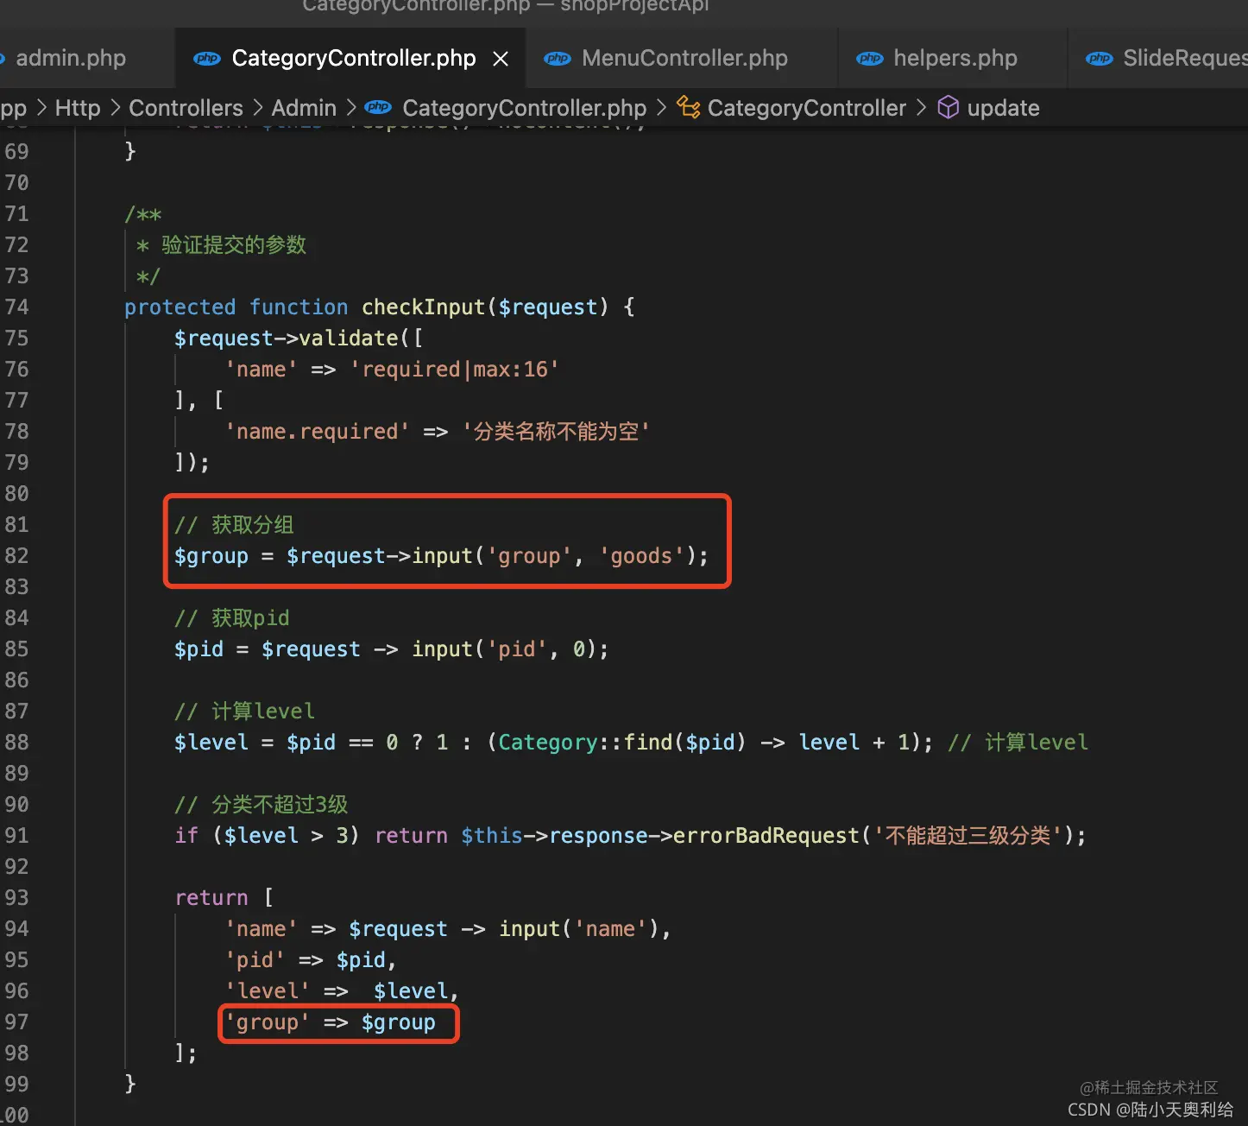Click 'required|max:16' validation rule string
Viewport: 1248px width, 1126px height.
[x=454, y=370]
